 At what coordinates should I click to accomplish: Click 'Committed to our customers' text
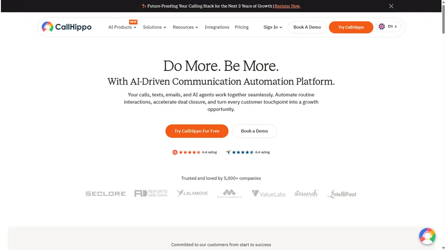tap(221, 245)
